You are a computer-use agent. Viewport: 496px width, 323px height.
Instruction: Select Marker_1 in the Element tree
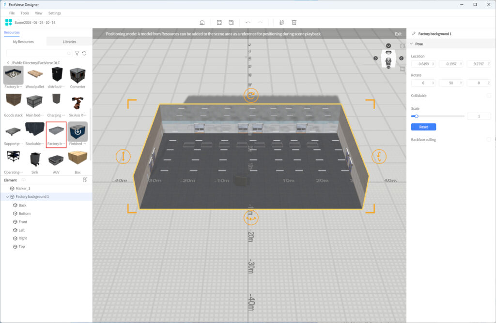23,189
